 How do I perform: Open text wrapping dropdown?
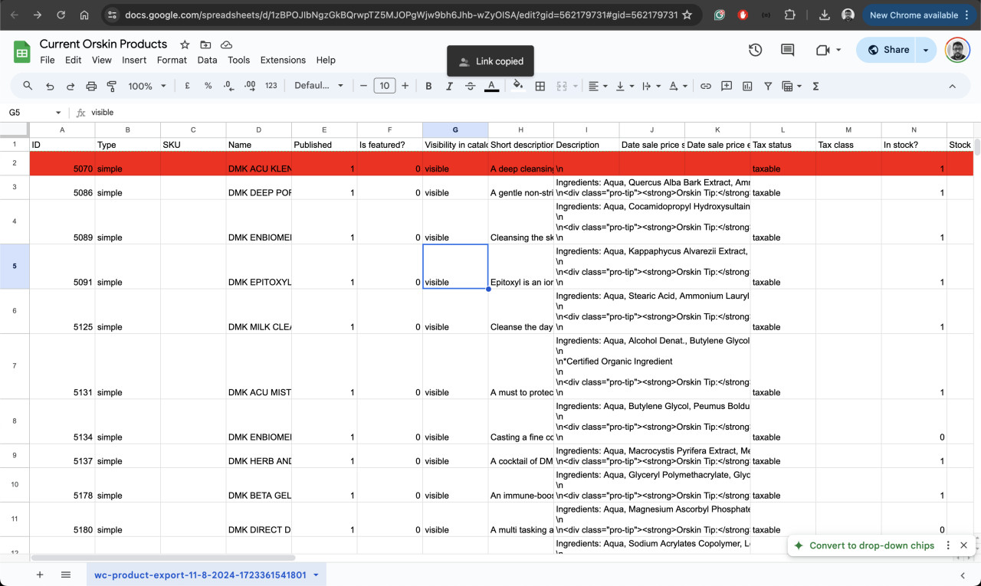651,86
